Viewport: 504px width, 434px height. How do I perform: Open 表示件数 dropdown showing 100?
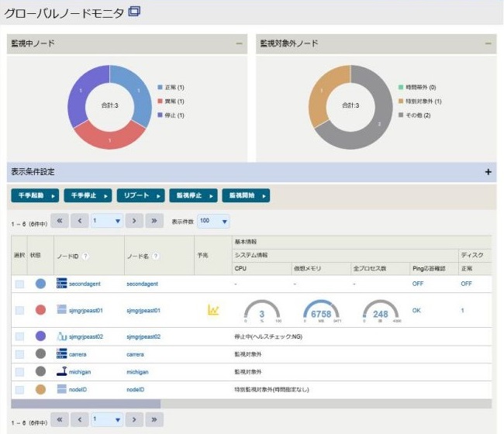pos(213,221)
